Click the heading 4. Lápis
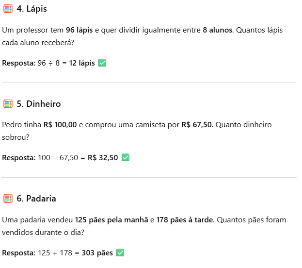Image resolution: width=302 pixels, height=268 pixels. click(32, 9)
